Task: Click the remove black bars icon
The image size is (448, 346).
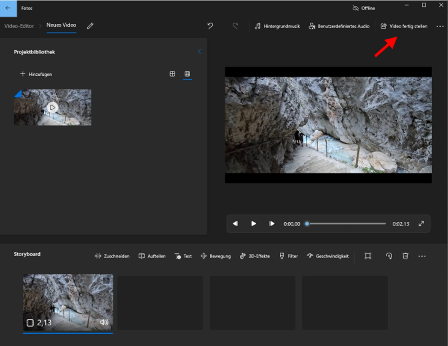Action: pos(367,256)
